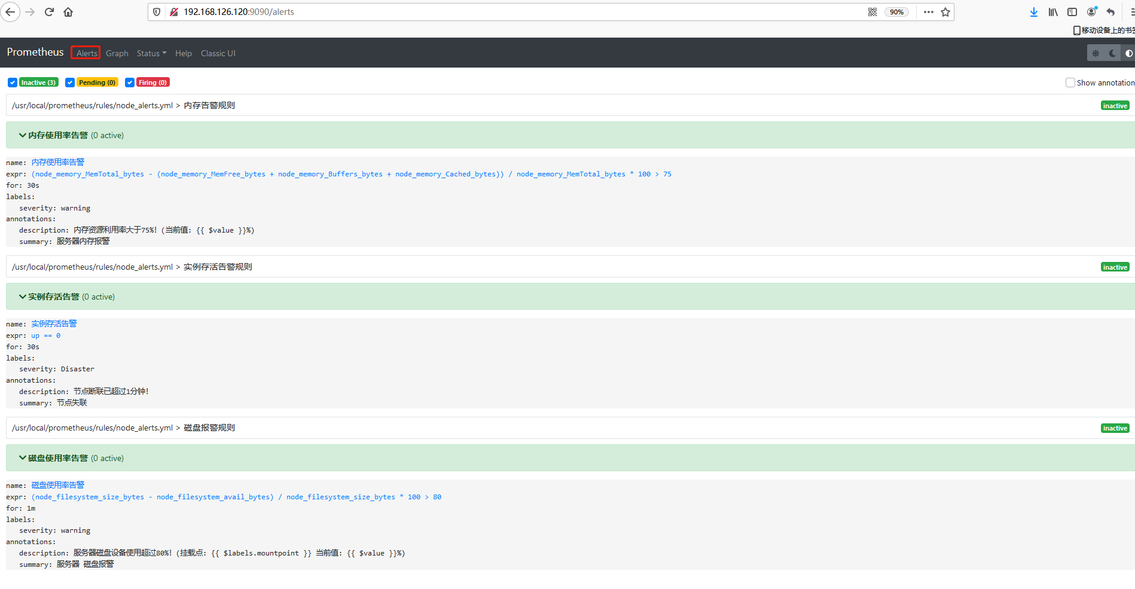Click the Firing (0) red badge label
Image resolution: width=1135 pixels, height=589 pixels.
[153, 83]
